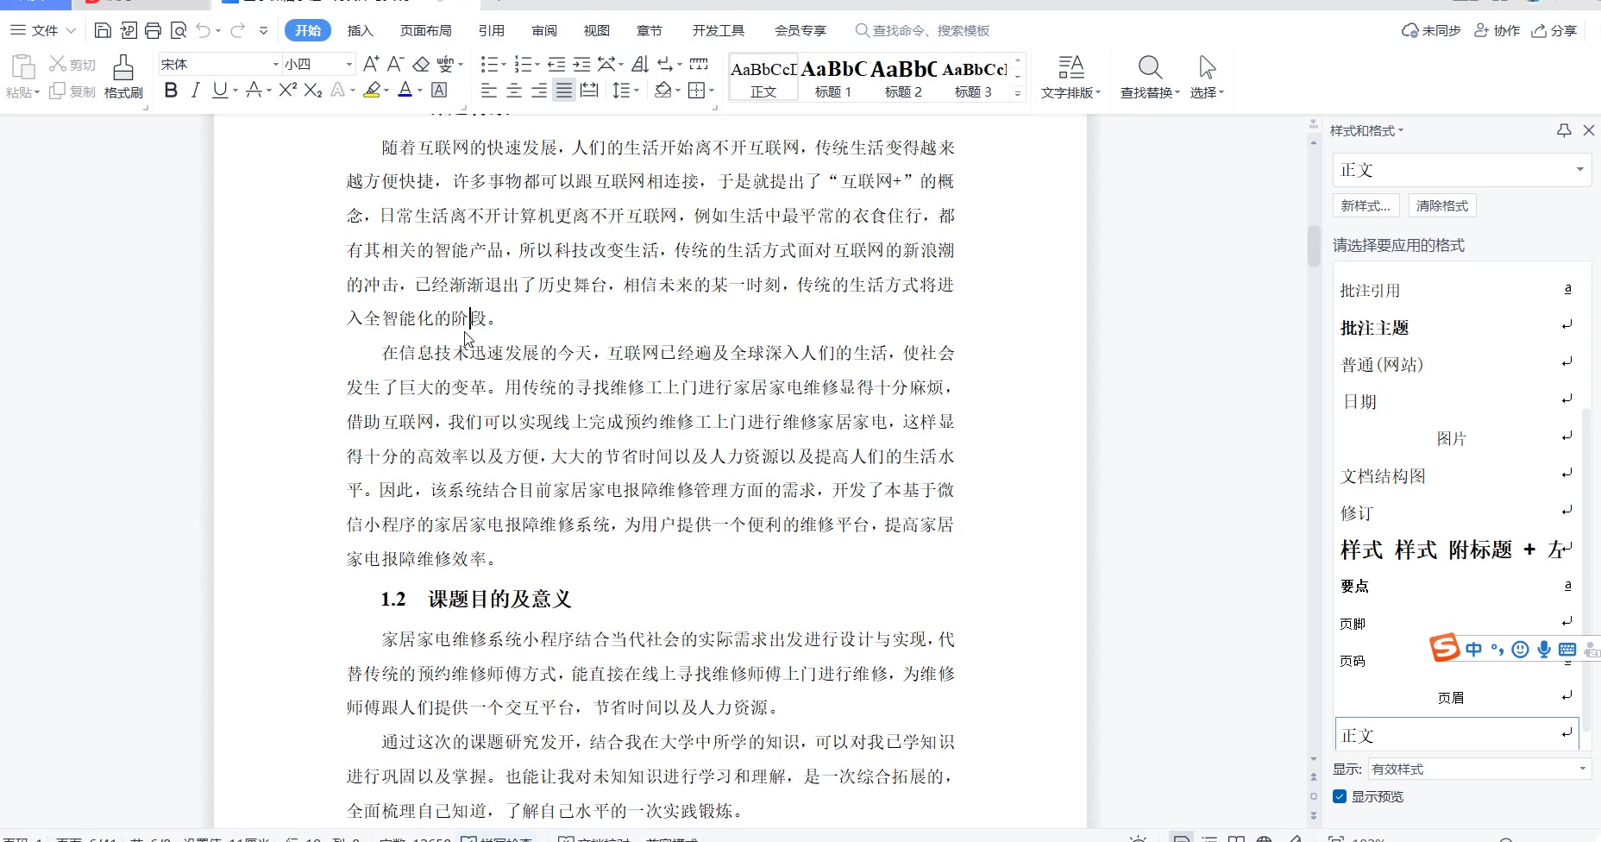Toggle Italic formatting
Screen dimensions: 1601x842
tap(196, 90)
